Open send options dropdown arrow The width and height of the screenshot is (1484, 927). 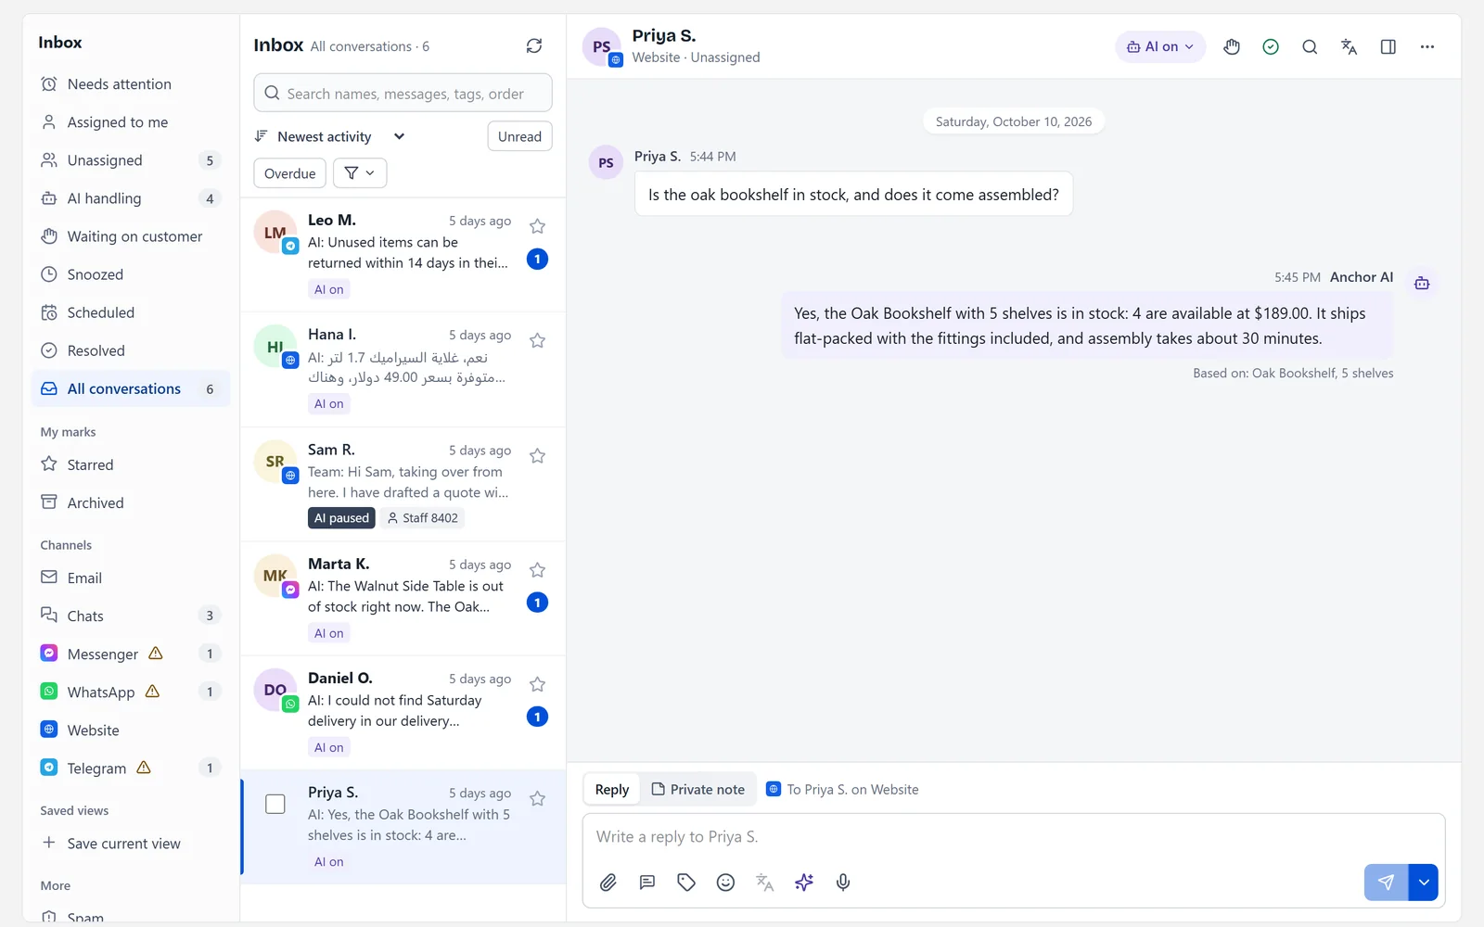point(1424,883)
